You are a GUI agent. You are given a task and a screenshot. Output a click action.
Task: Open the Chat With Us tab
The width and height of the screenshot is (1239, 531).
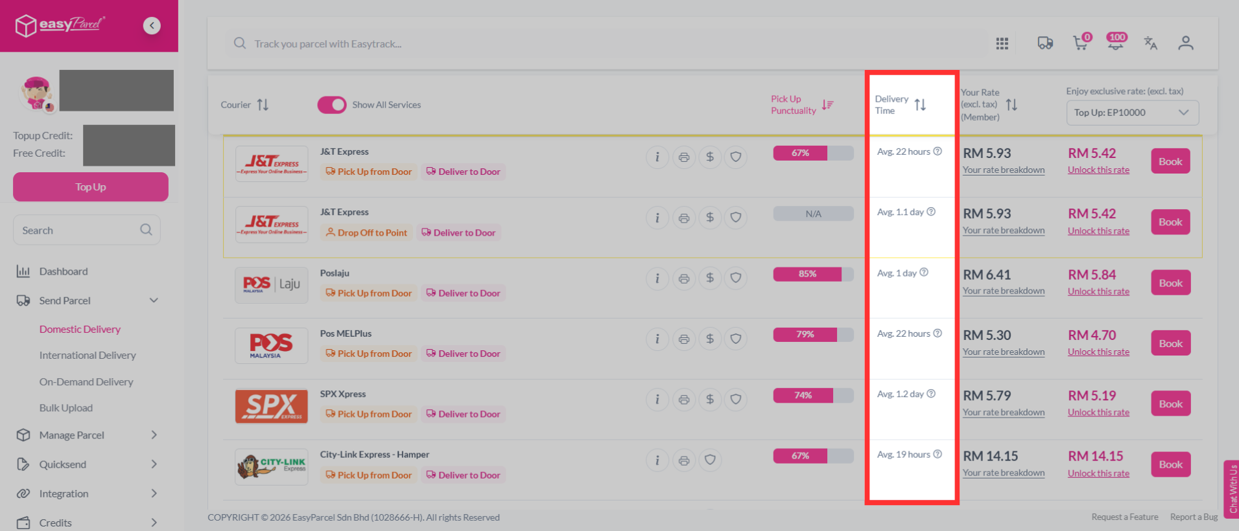coord(1231,489)
